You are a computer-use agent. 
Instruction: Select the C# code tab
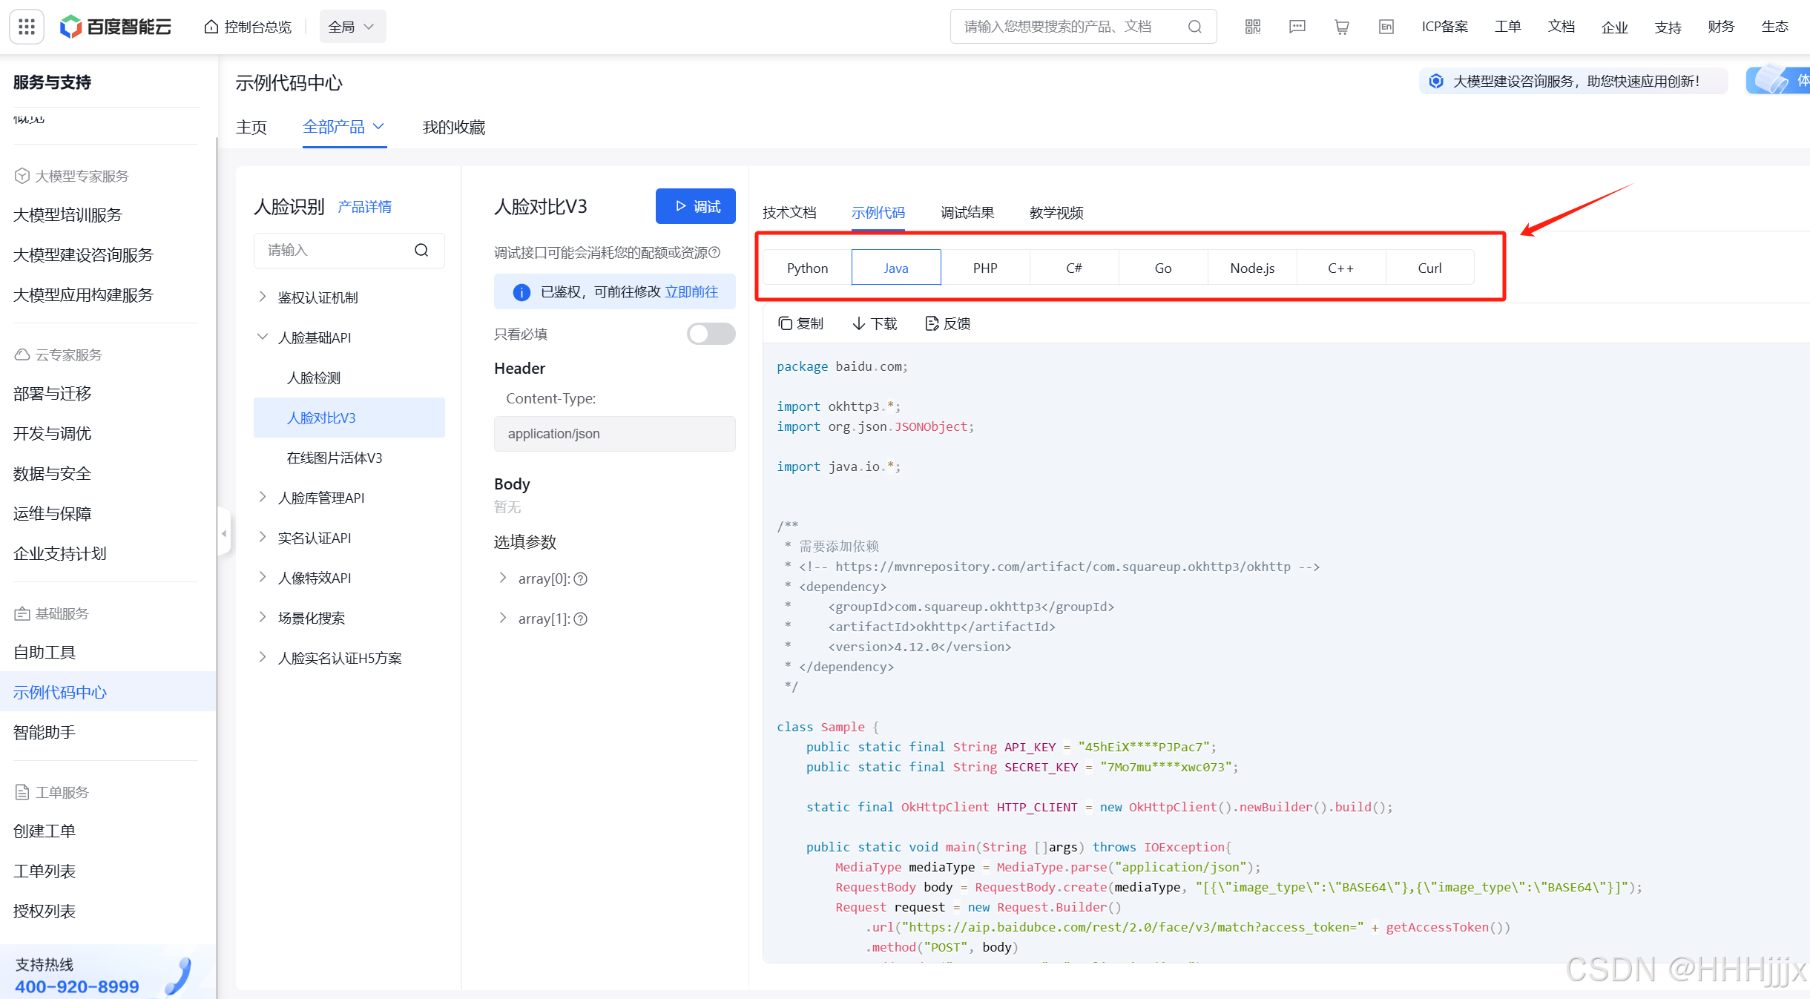point(1074,268)
